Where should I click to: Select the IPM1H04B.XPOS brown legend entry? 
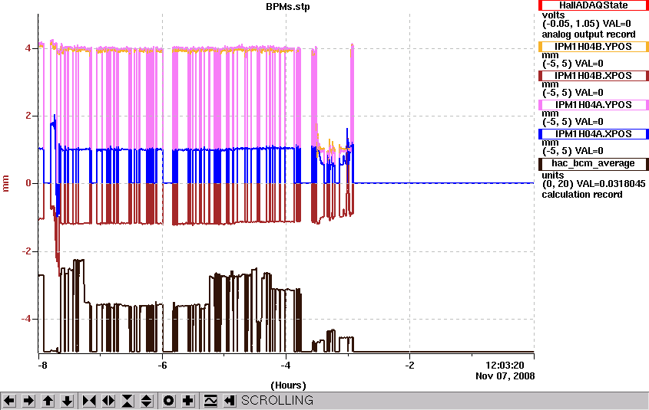tap(594, 76)
